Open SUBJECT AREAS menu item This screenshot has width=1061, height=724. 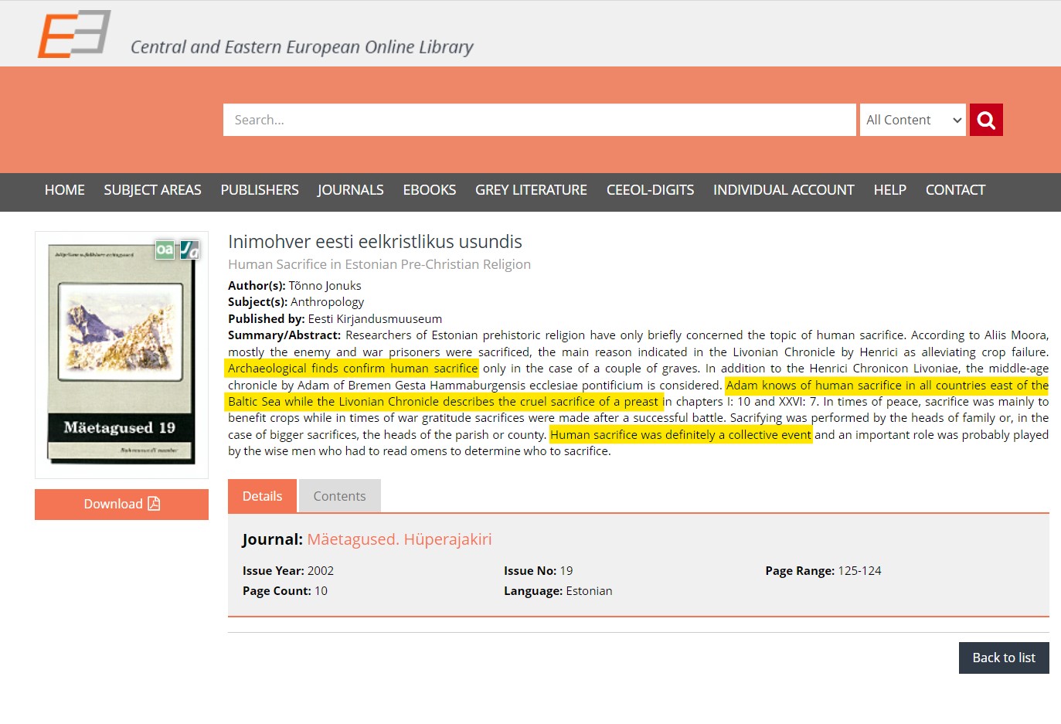[152, 190]
